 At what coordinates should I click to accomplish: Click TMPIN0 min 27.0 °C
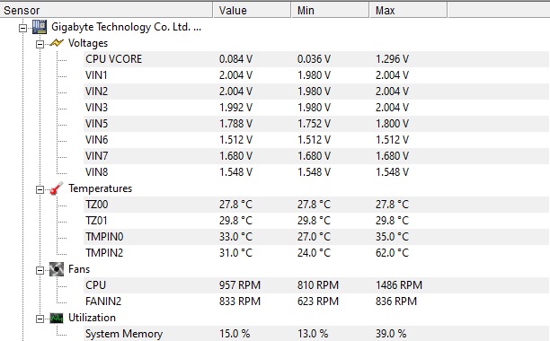(x=314, y=237)
